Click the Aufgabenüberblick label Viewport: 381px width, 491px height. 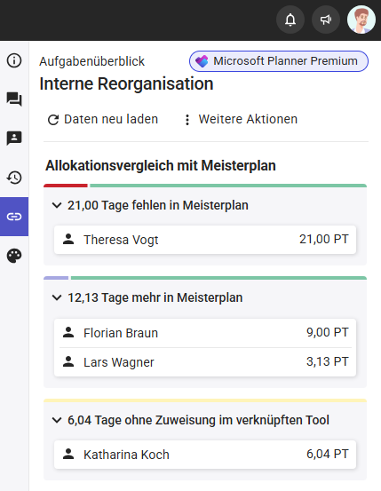click(91, 61)
